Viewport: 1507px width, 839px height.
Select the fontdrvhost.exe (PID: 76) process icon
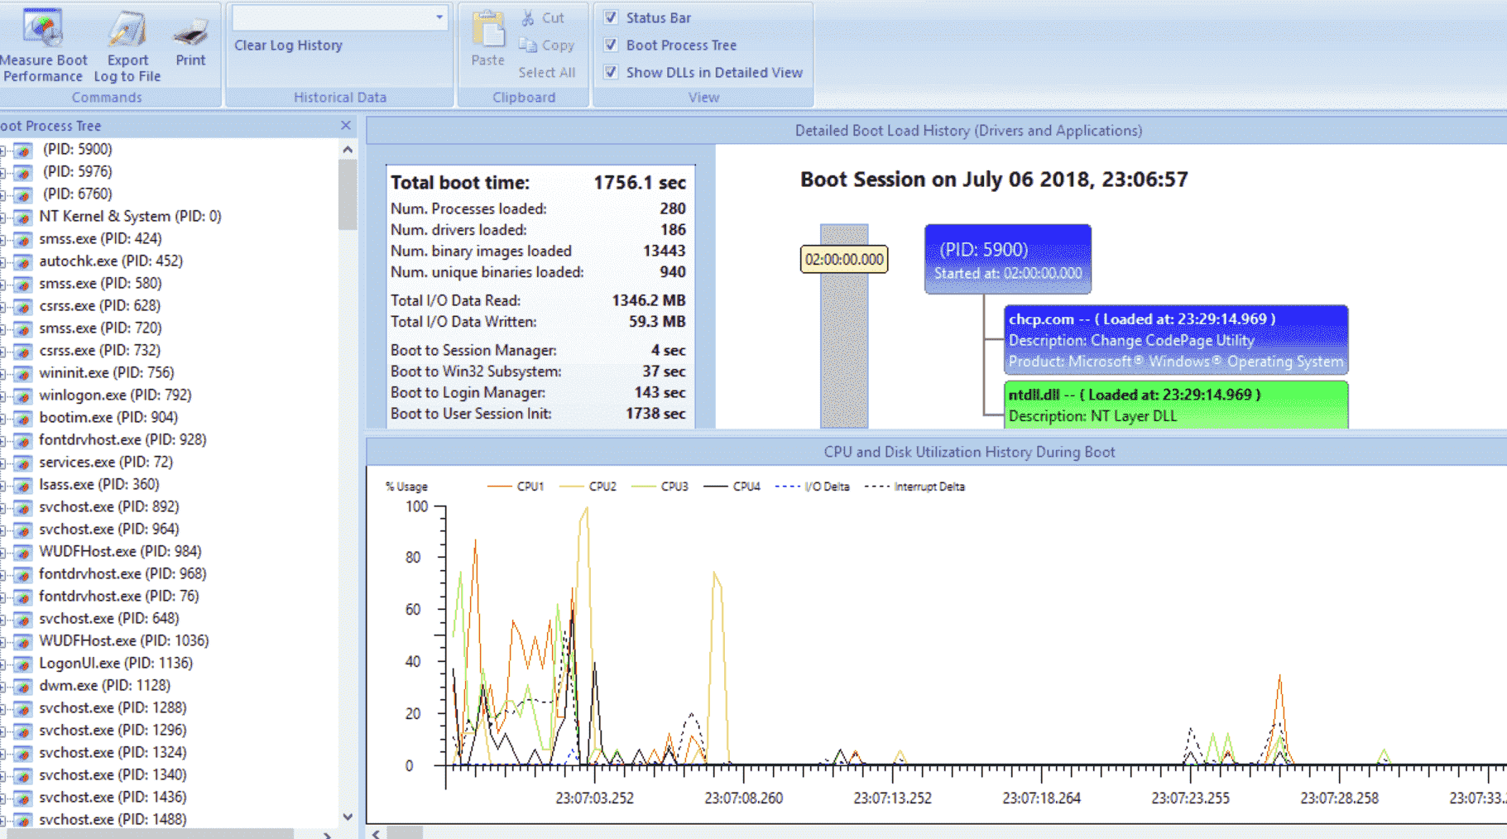coord(23,597)
